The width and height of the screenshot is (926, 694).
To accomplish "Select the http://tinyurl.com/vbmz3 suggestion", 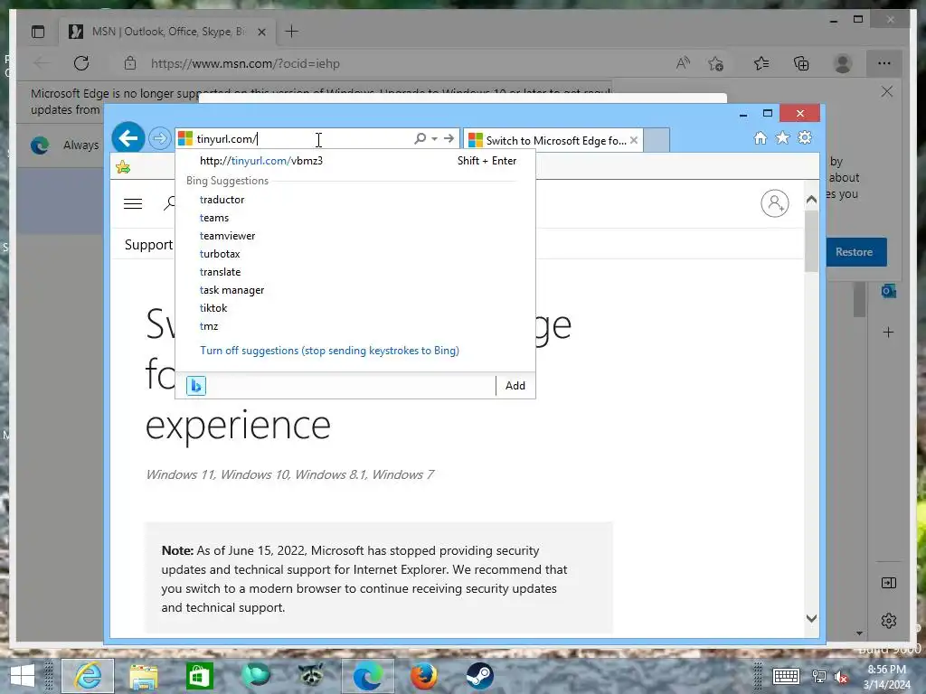I will click(355, 161).
